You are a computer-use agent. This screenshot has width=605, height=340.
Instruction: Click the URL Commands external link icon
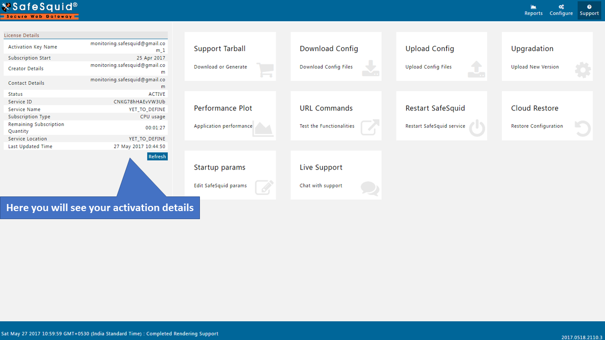point(370,128)
